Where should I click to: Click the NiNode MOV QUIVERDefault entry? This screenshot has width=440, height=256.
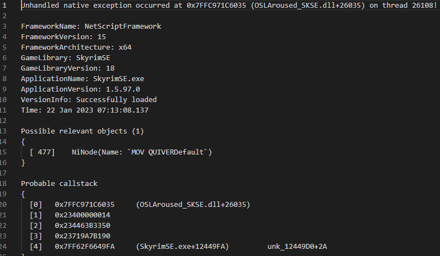pos(142,152)
